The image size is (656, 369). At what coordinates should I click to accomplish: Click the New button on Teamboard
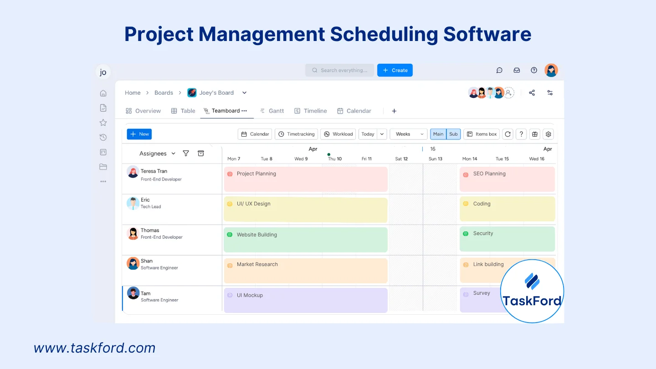pyautogui.click(x=139, y=134)
